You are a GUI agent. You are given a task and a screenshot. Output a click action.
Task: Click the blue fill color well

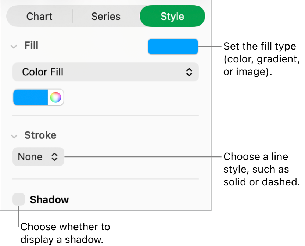[x=173, y=47]
